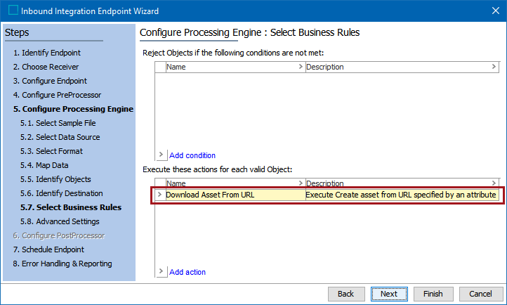Click the wizard window icon in title bar

click(13, 11)
